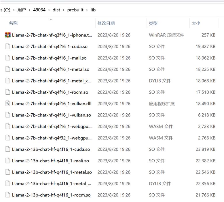The image size is (224, 202).
Task: Click file icon of Llama-2-13b-chat-hf-q4f16_1-mali.so
Action: (7, 161)
